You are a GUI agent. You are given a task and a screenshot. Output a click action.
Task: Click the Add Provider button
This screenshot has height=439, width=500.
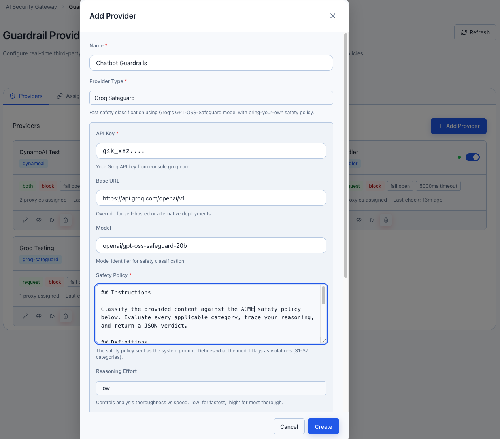pyautogui.click(x=458, y=126)
